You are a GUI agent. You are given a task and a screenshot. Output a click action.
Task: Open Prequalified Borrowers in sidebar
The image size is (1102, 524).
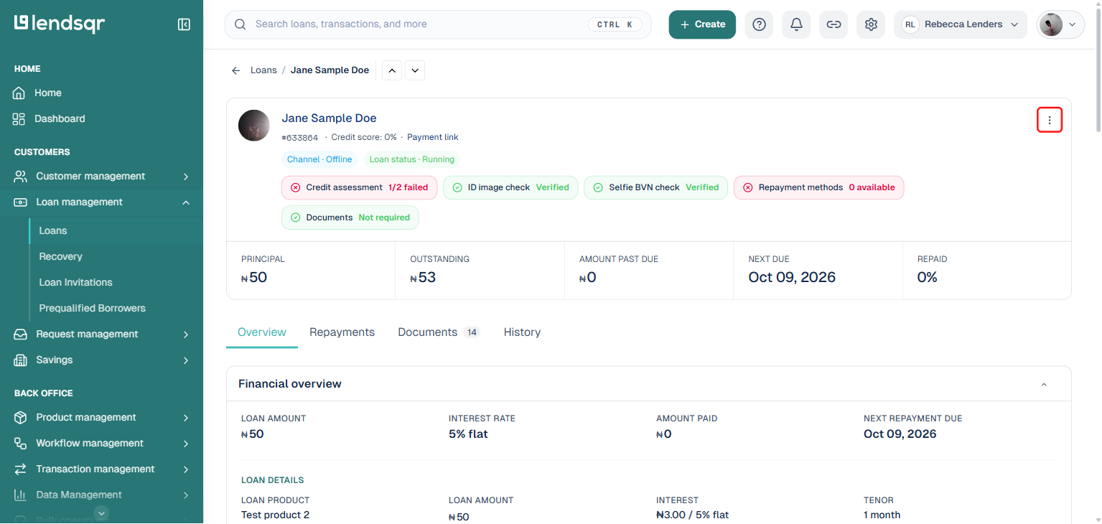point(92,308)
